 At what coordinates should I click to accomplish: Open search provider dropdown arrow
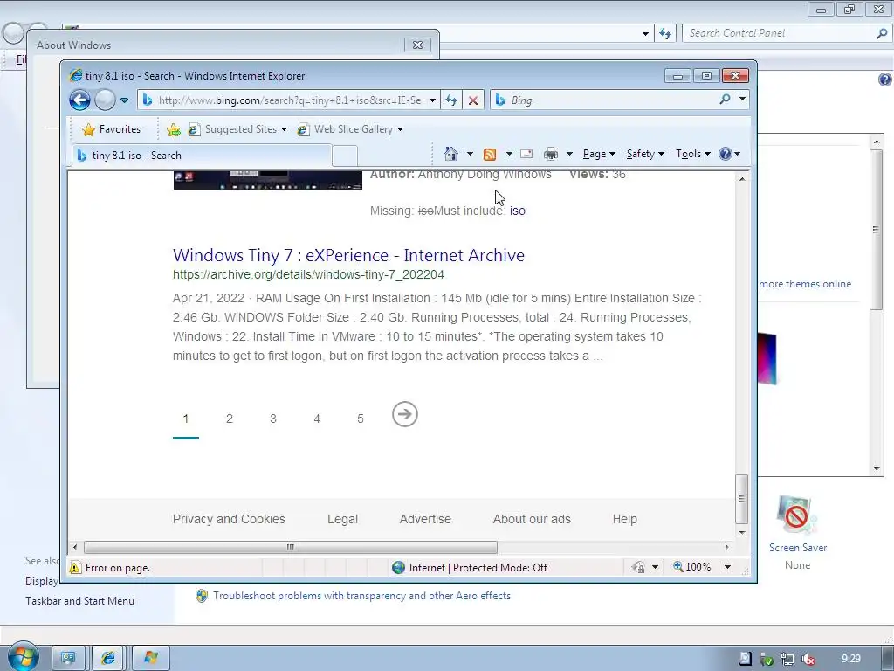[742, 100]
